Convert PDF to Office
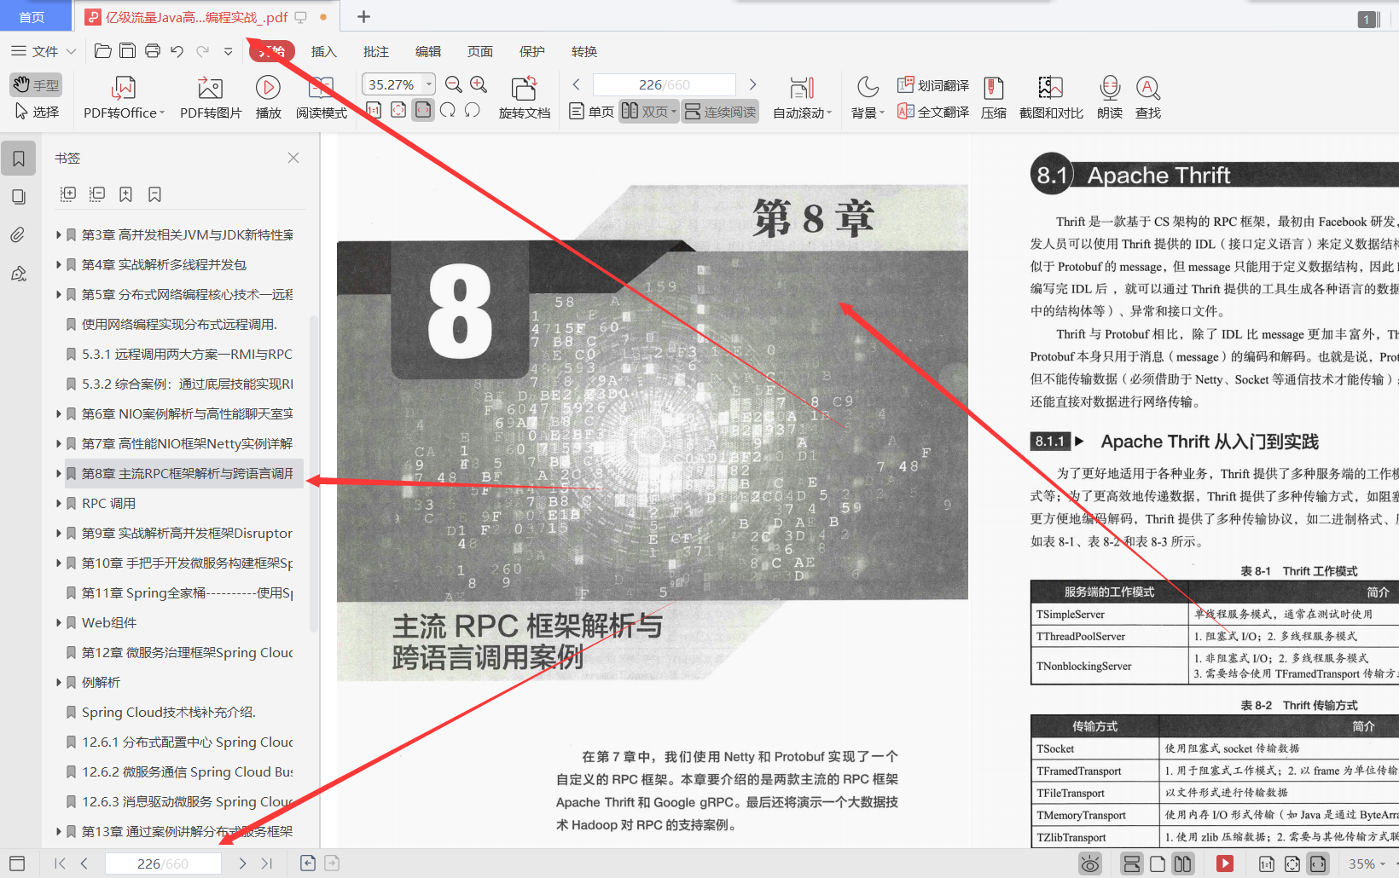This screenshot has height=878, width=1399. tap(124, 97)
